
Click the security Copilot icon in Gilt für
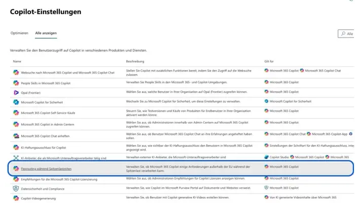(266, 101)
